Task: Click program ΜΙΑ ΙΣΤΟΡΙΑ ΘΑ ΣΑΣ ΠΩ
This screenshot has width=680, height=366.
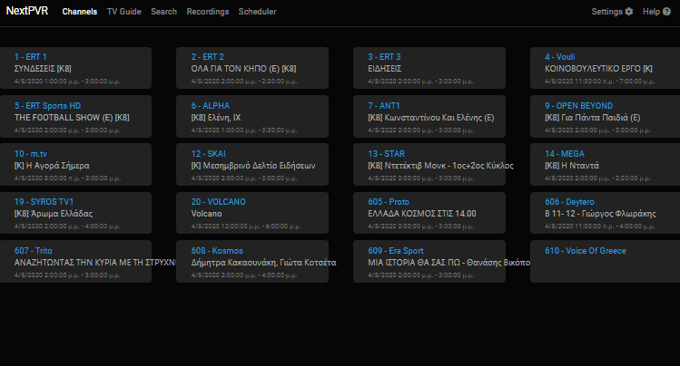Action: point(414,262)
